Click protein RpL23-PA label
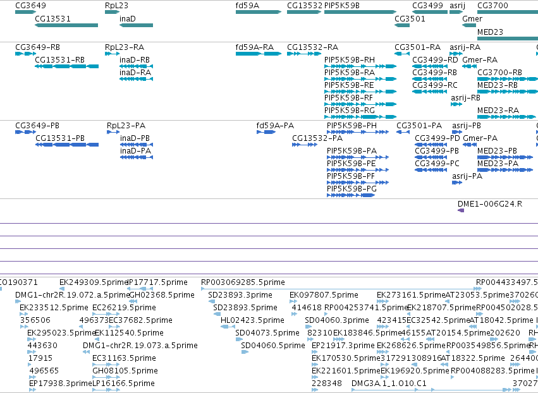Screen dimensions: 538x393 tap(126, 126)
